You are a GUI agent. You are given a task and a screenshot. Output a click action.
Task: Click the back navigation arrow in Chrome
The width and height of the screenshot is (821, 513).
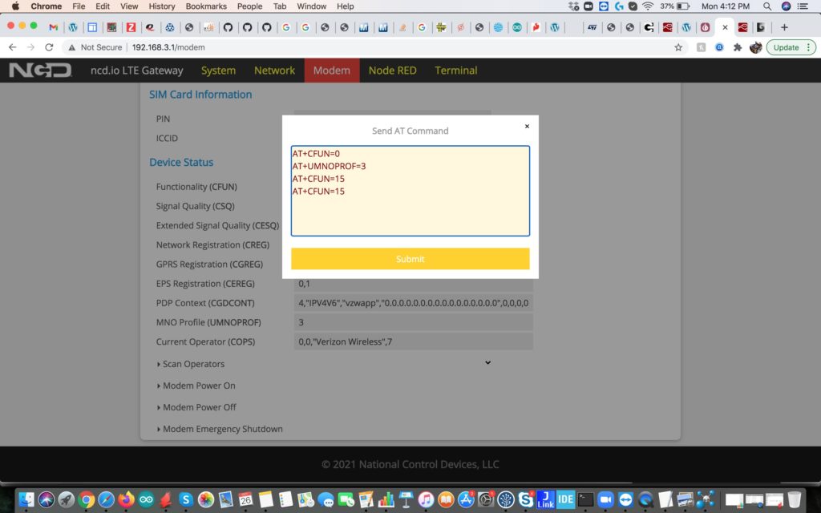13,47
